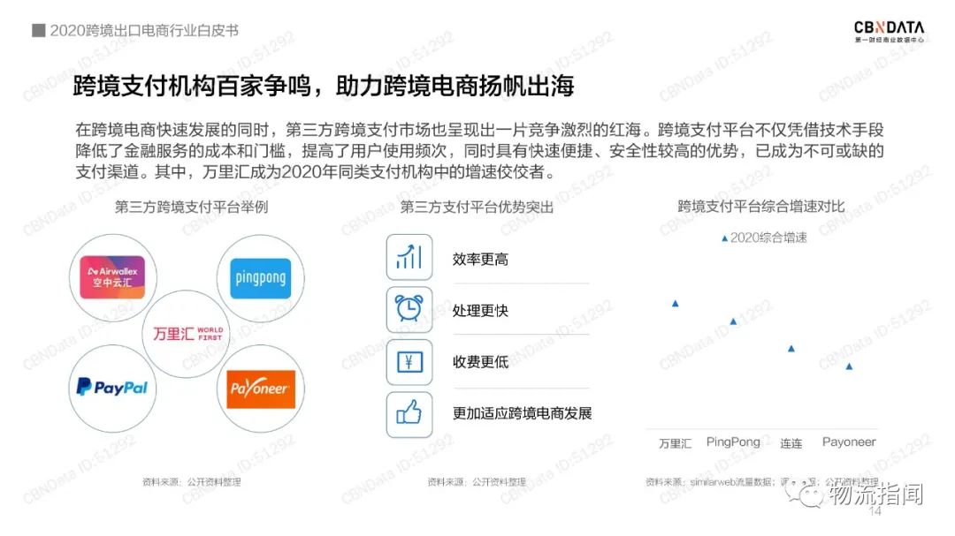The width and height of the screenshot is (955, 536).
Task: Click the PayPal logo
Action: coord(112,387)
